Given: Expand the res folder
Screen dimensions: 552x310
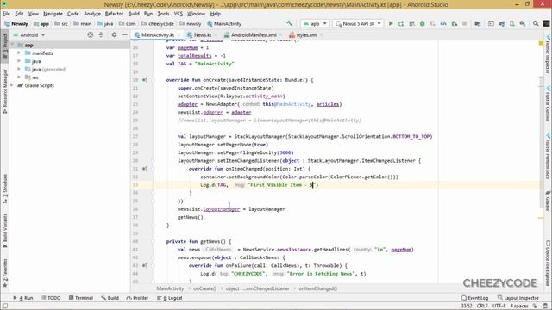Looking at the screenshot, I should (19, 77).
